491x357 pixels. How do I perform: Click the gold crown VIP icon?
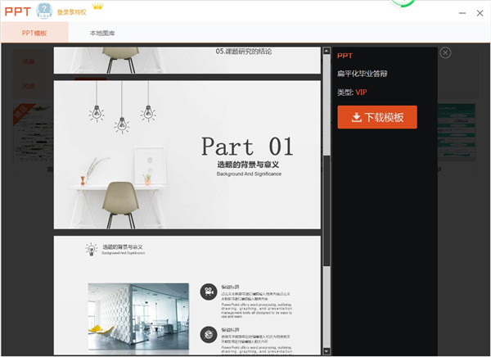tap(99, 7)
